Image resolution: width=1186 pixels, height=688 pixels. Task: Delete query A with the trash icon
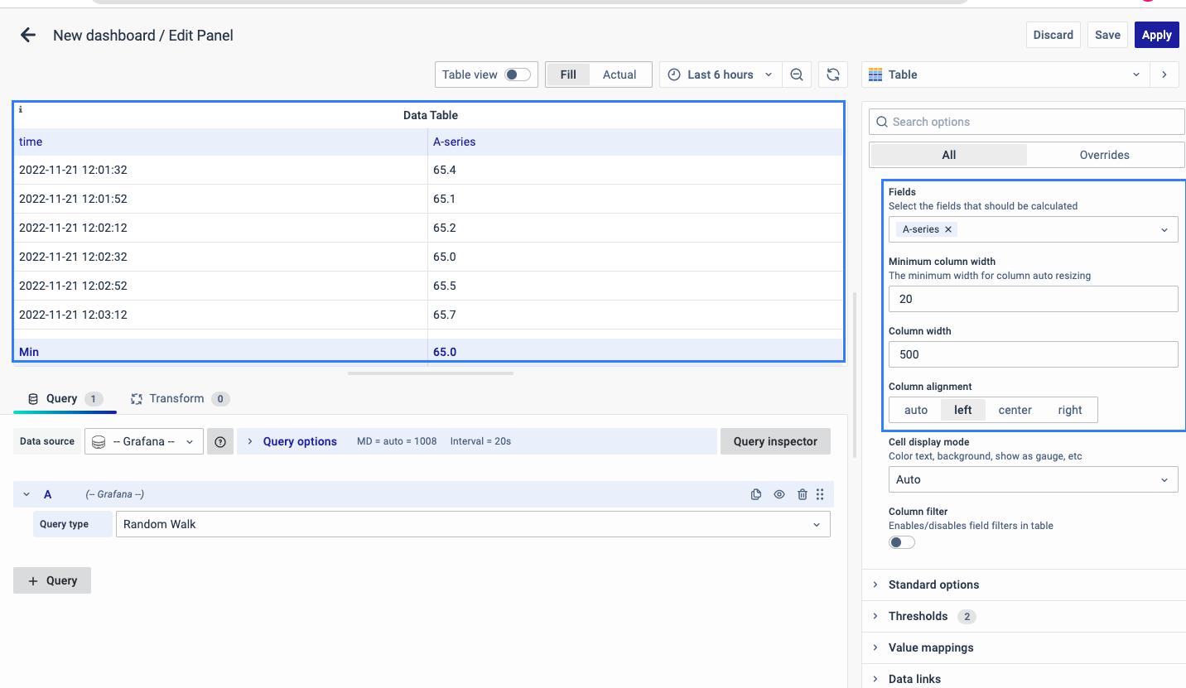[802, 494]
